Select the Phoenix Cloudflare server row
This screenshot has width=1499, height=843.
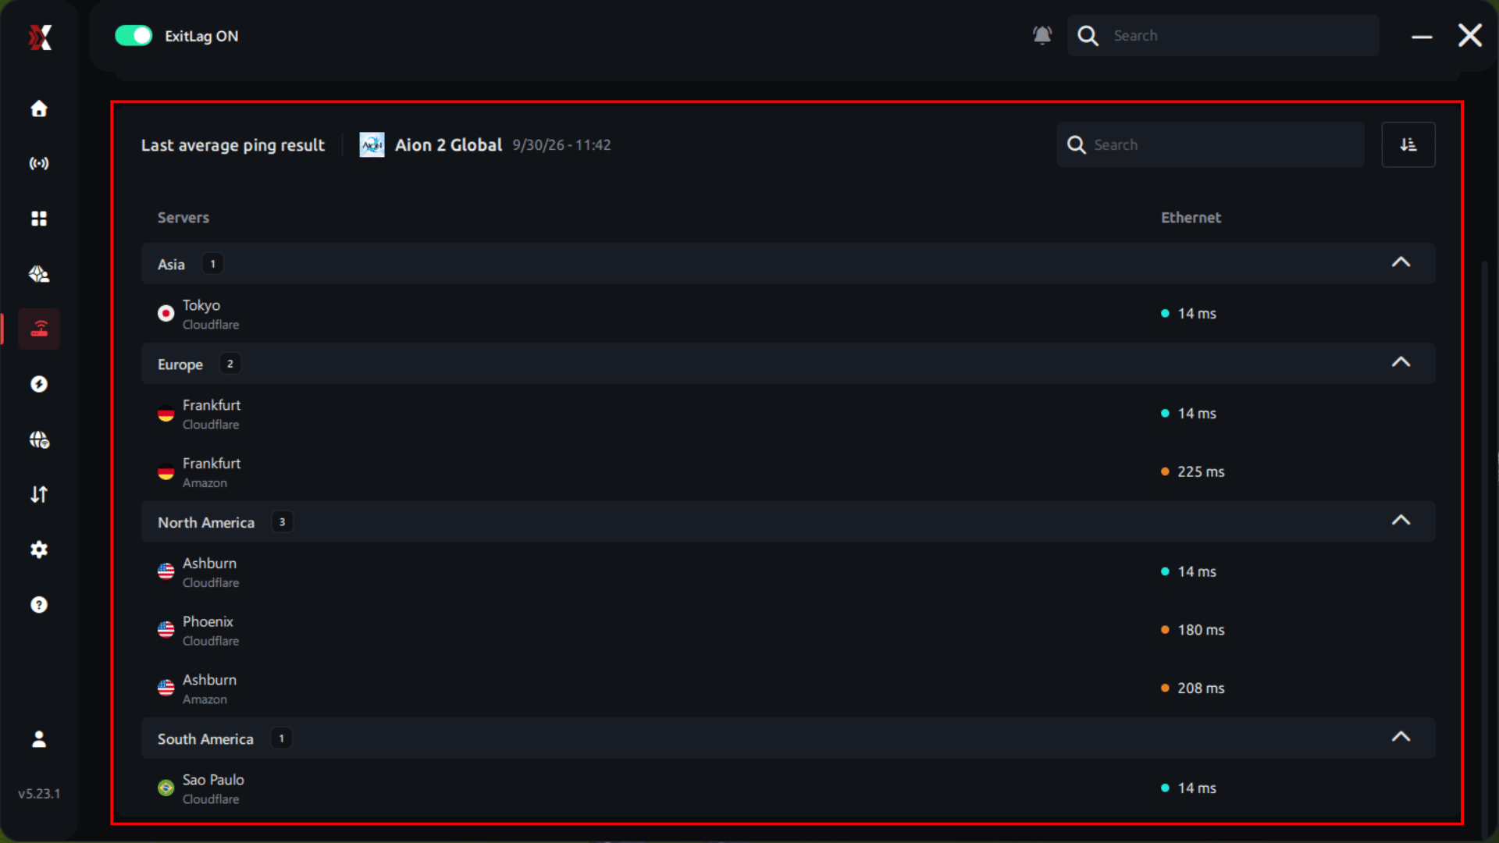point(789,631)
